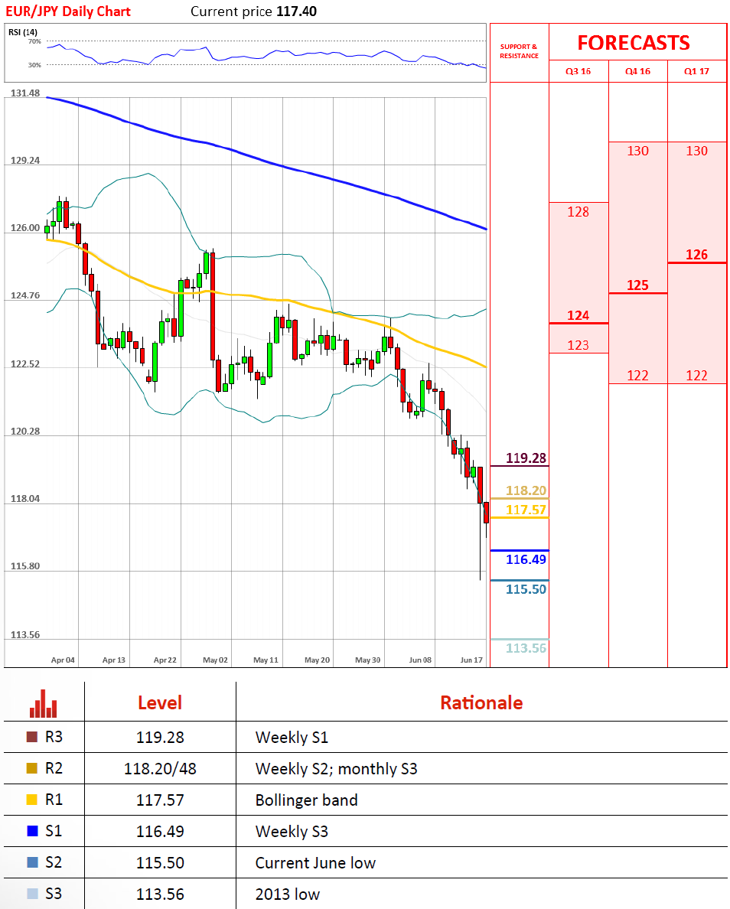Click the 120.28 y-axis price label
The image size is (730, 909).
pyautogui.click(x=25, y=432)
